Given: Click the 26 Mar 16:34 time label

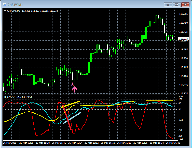Looking at the screenshot, I should click(157, 143).
